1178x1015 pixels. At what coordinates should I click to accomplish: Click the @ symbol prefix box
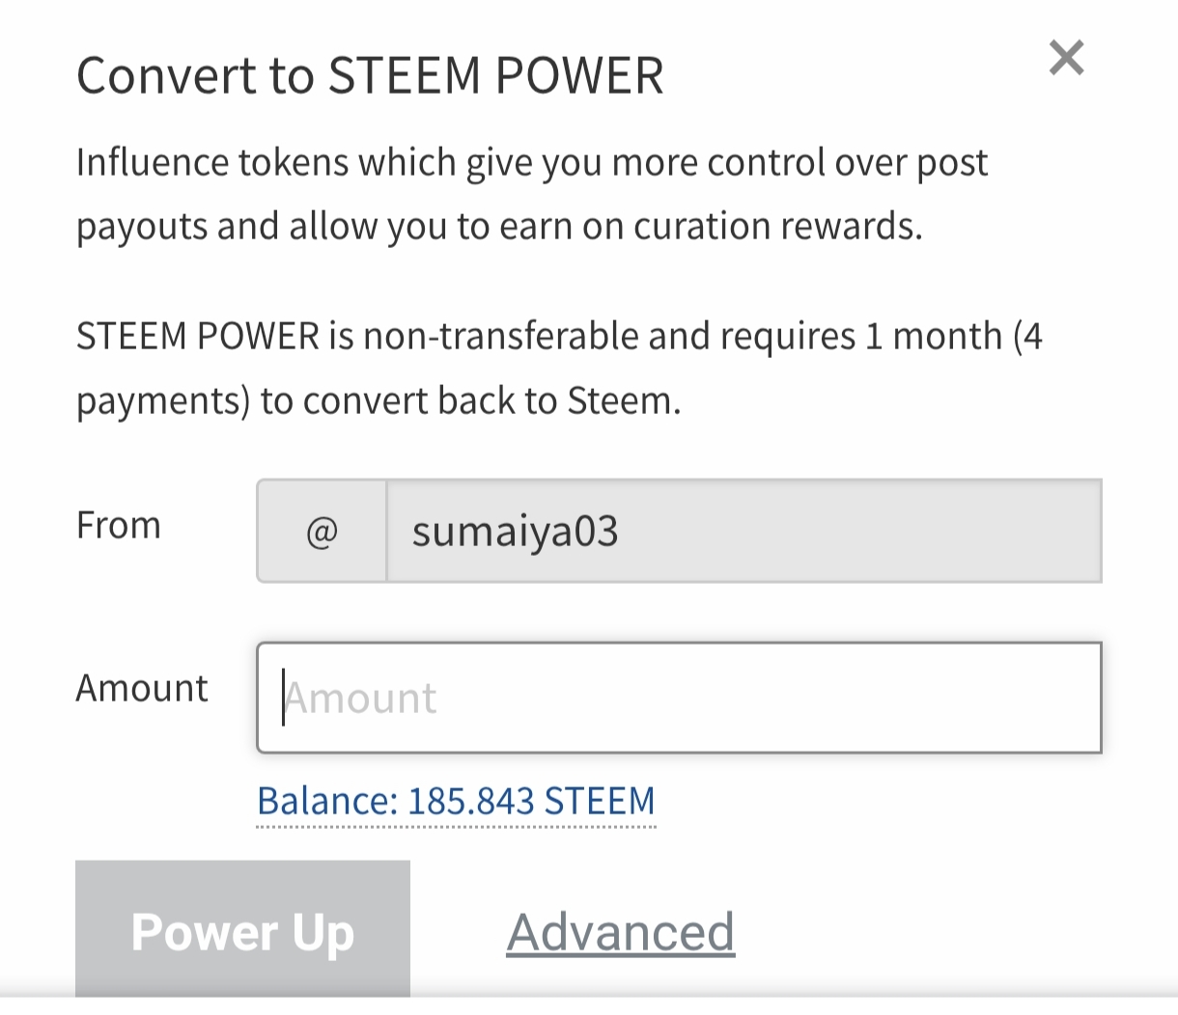(x=322, y=531)
